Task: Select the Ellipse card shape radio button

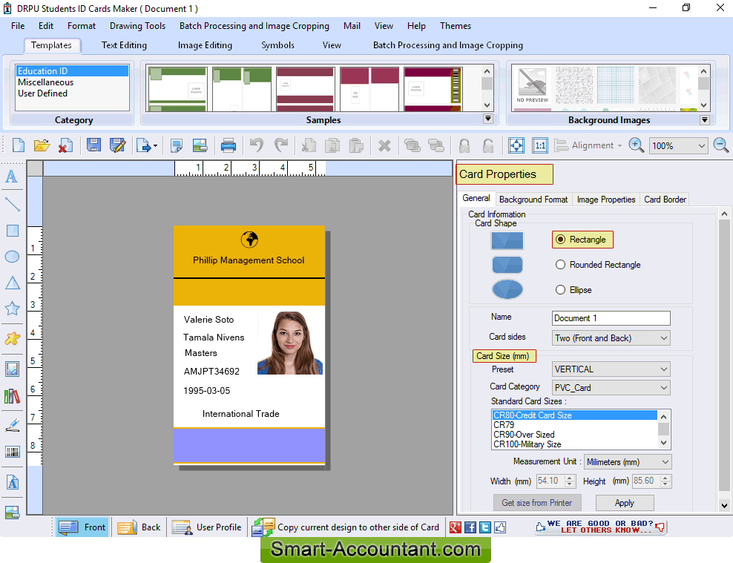Action: pyautogui.click(x=560, y=290)
